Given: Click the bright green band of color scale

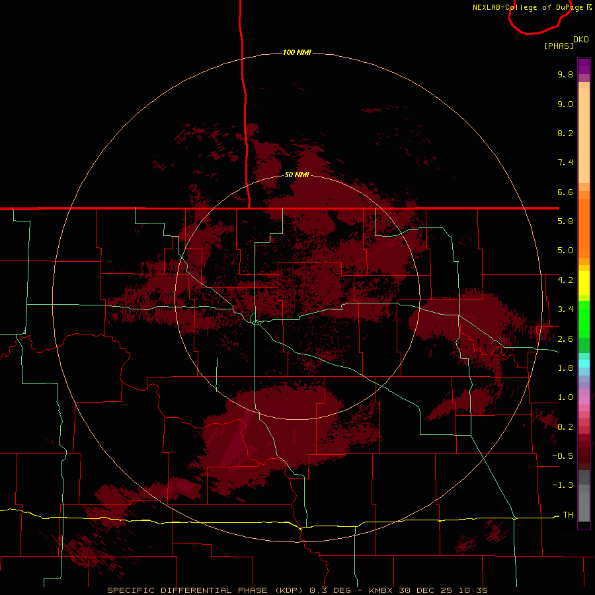Looking at the screenshot, I should pos(584,319).
